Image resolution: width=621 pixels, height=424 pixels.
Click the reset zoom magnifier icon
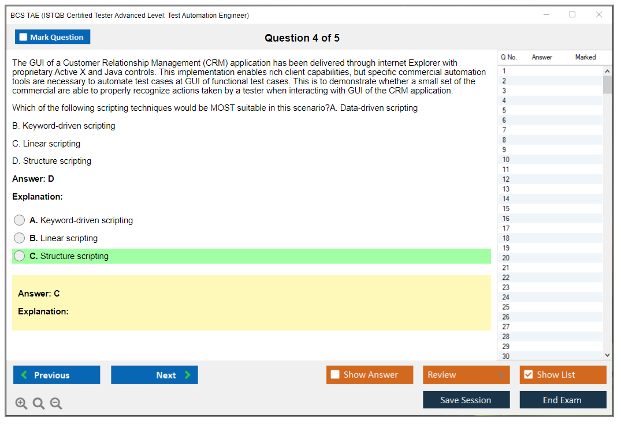(x=39, y=404)
